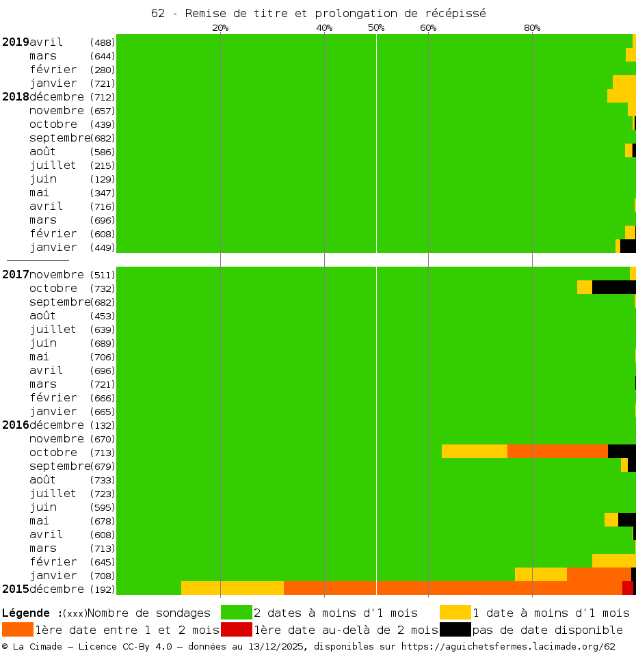Screen dimensions: 636x653
Task: Click the 20% axis label
Action: pyautogui.click(x=220, y=27)
